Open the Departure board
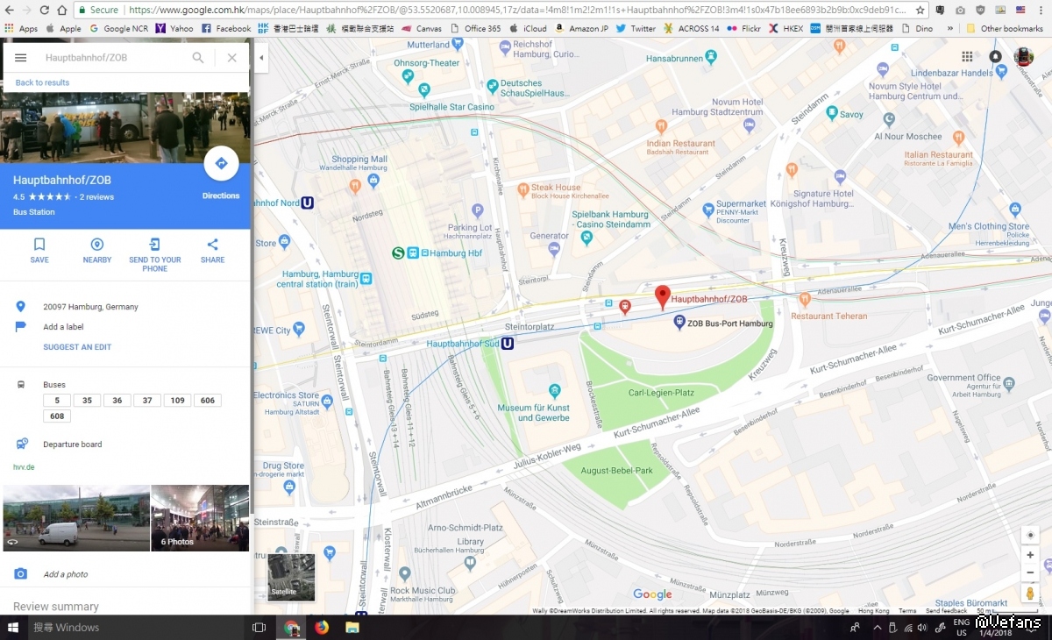This screenshot has height=640, width=1052. point(73,444)
